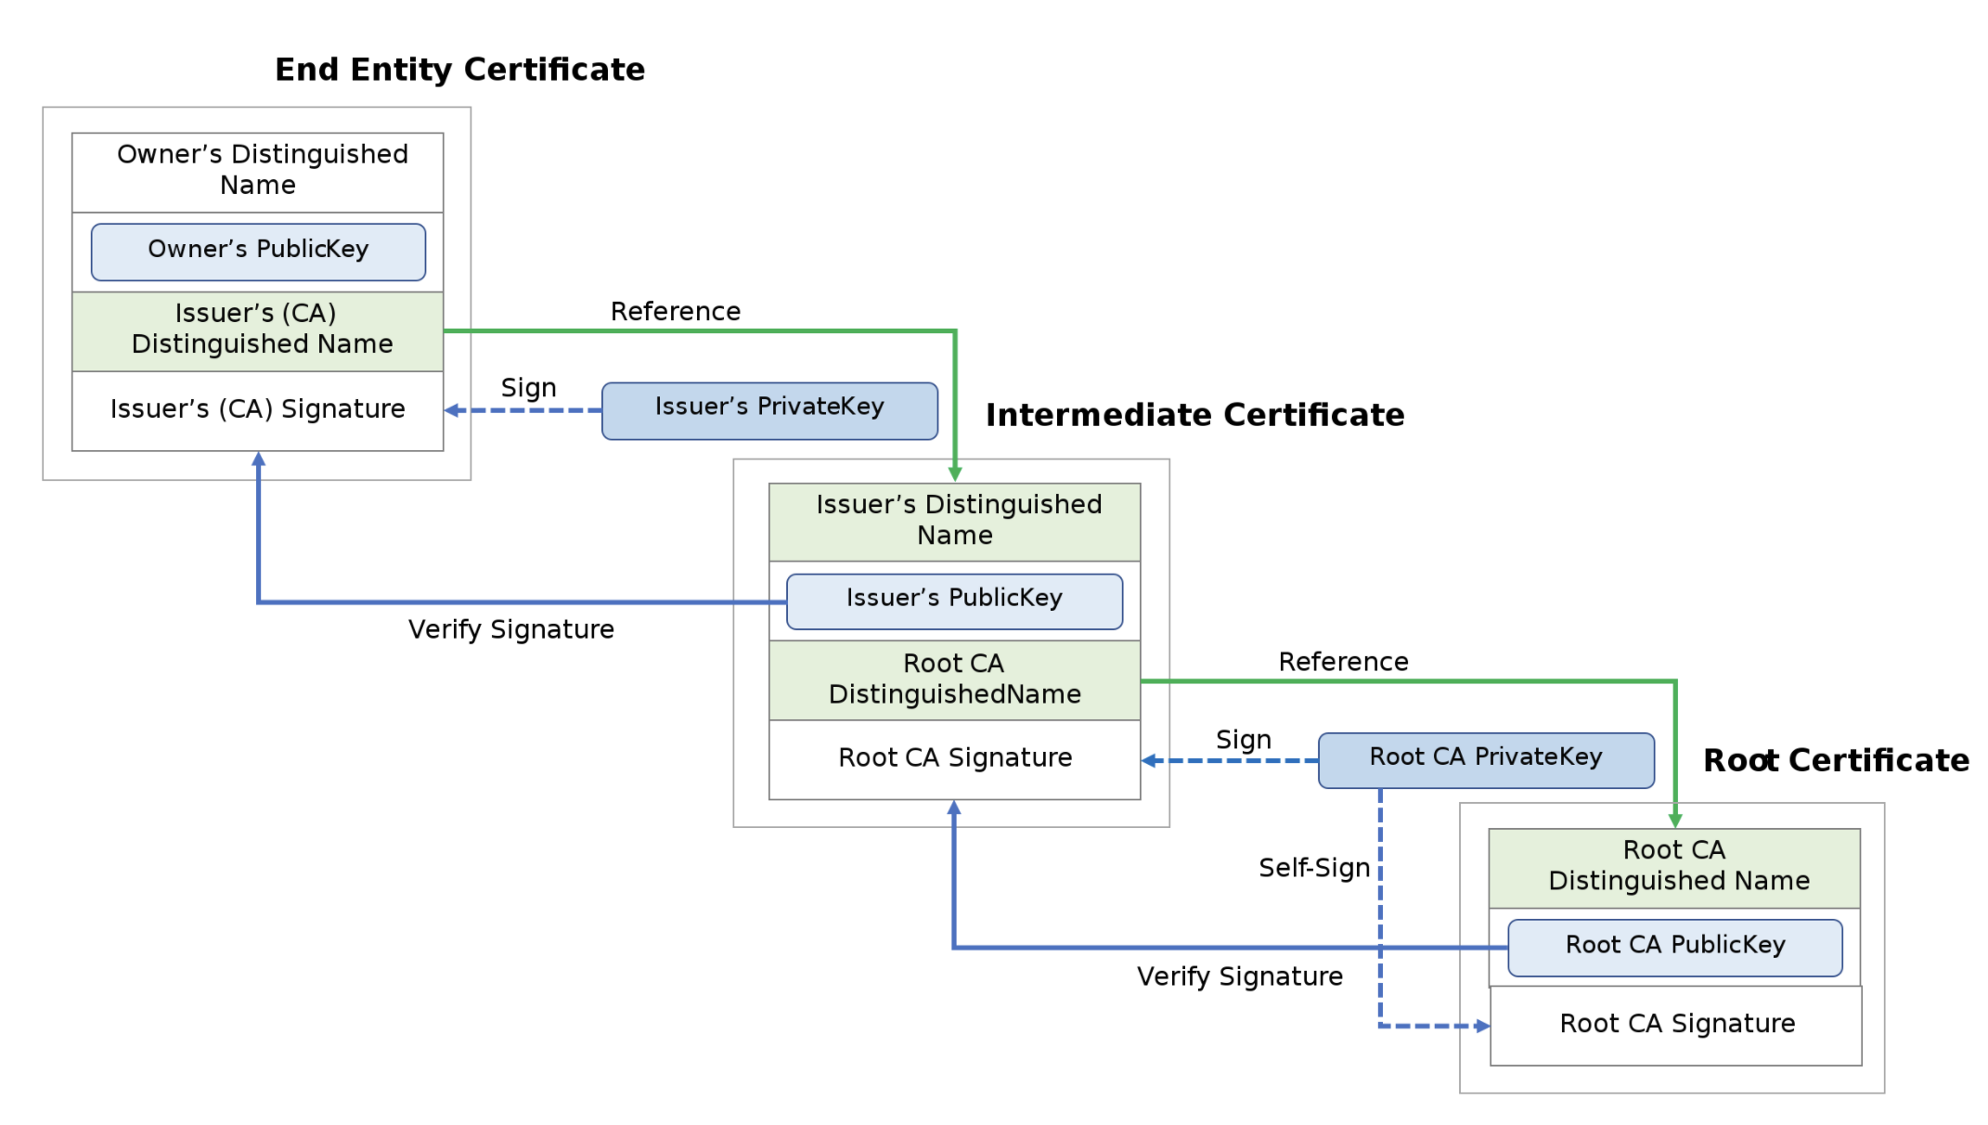
Task: Select the Issuer's PublicKey box
Action: tap(954, 601)
